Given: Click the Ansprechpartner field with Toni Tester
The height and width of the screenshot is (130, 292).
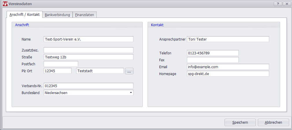Looking at the screenshot, I should 228,39.
